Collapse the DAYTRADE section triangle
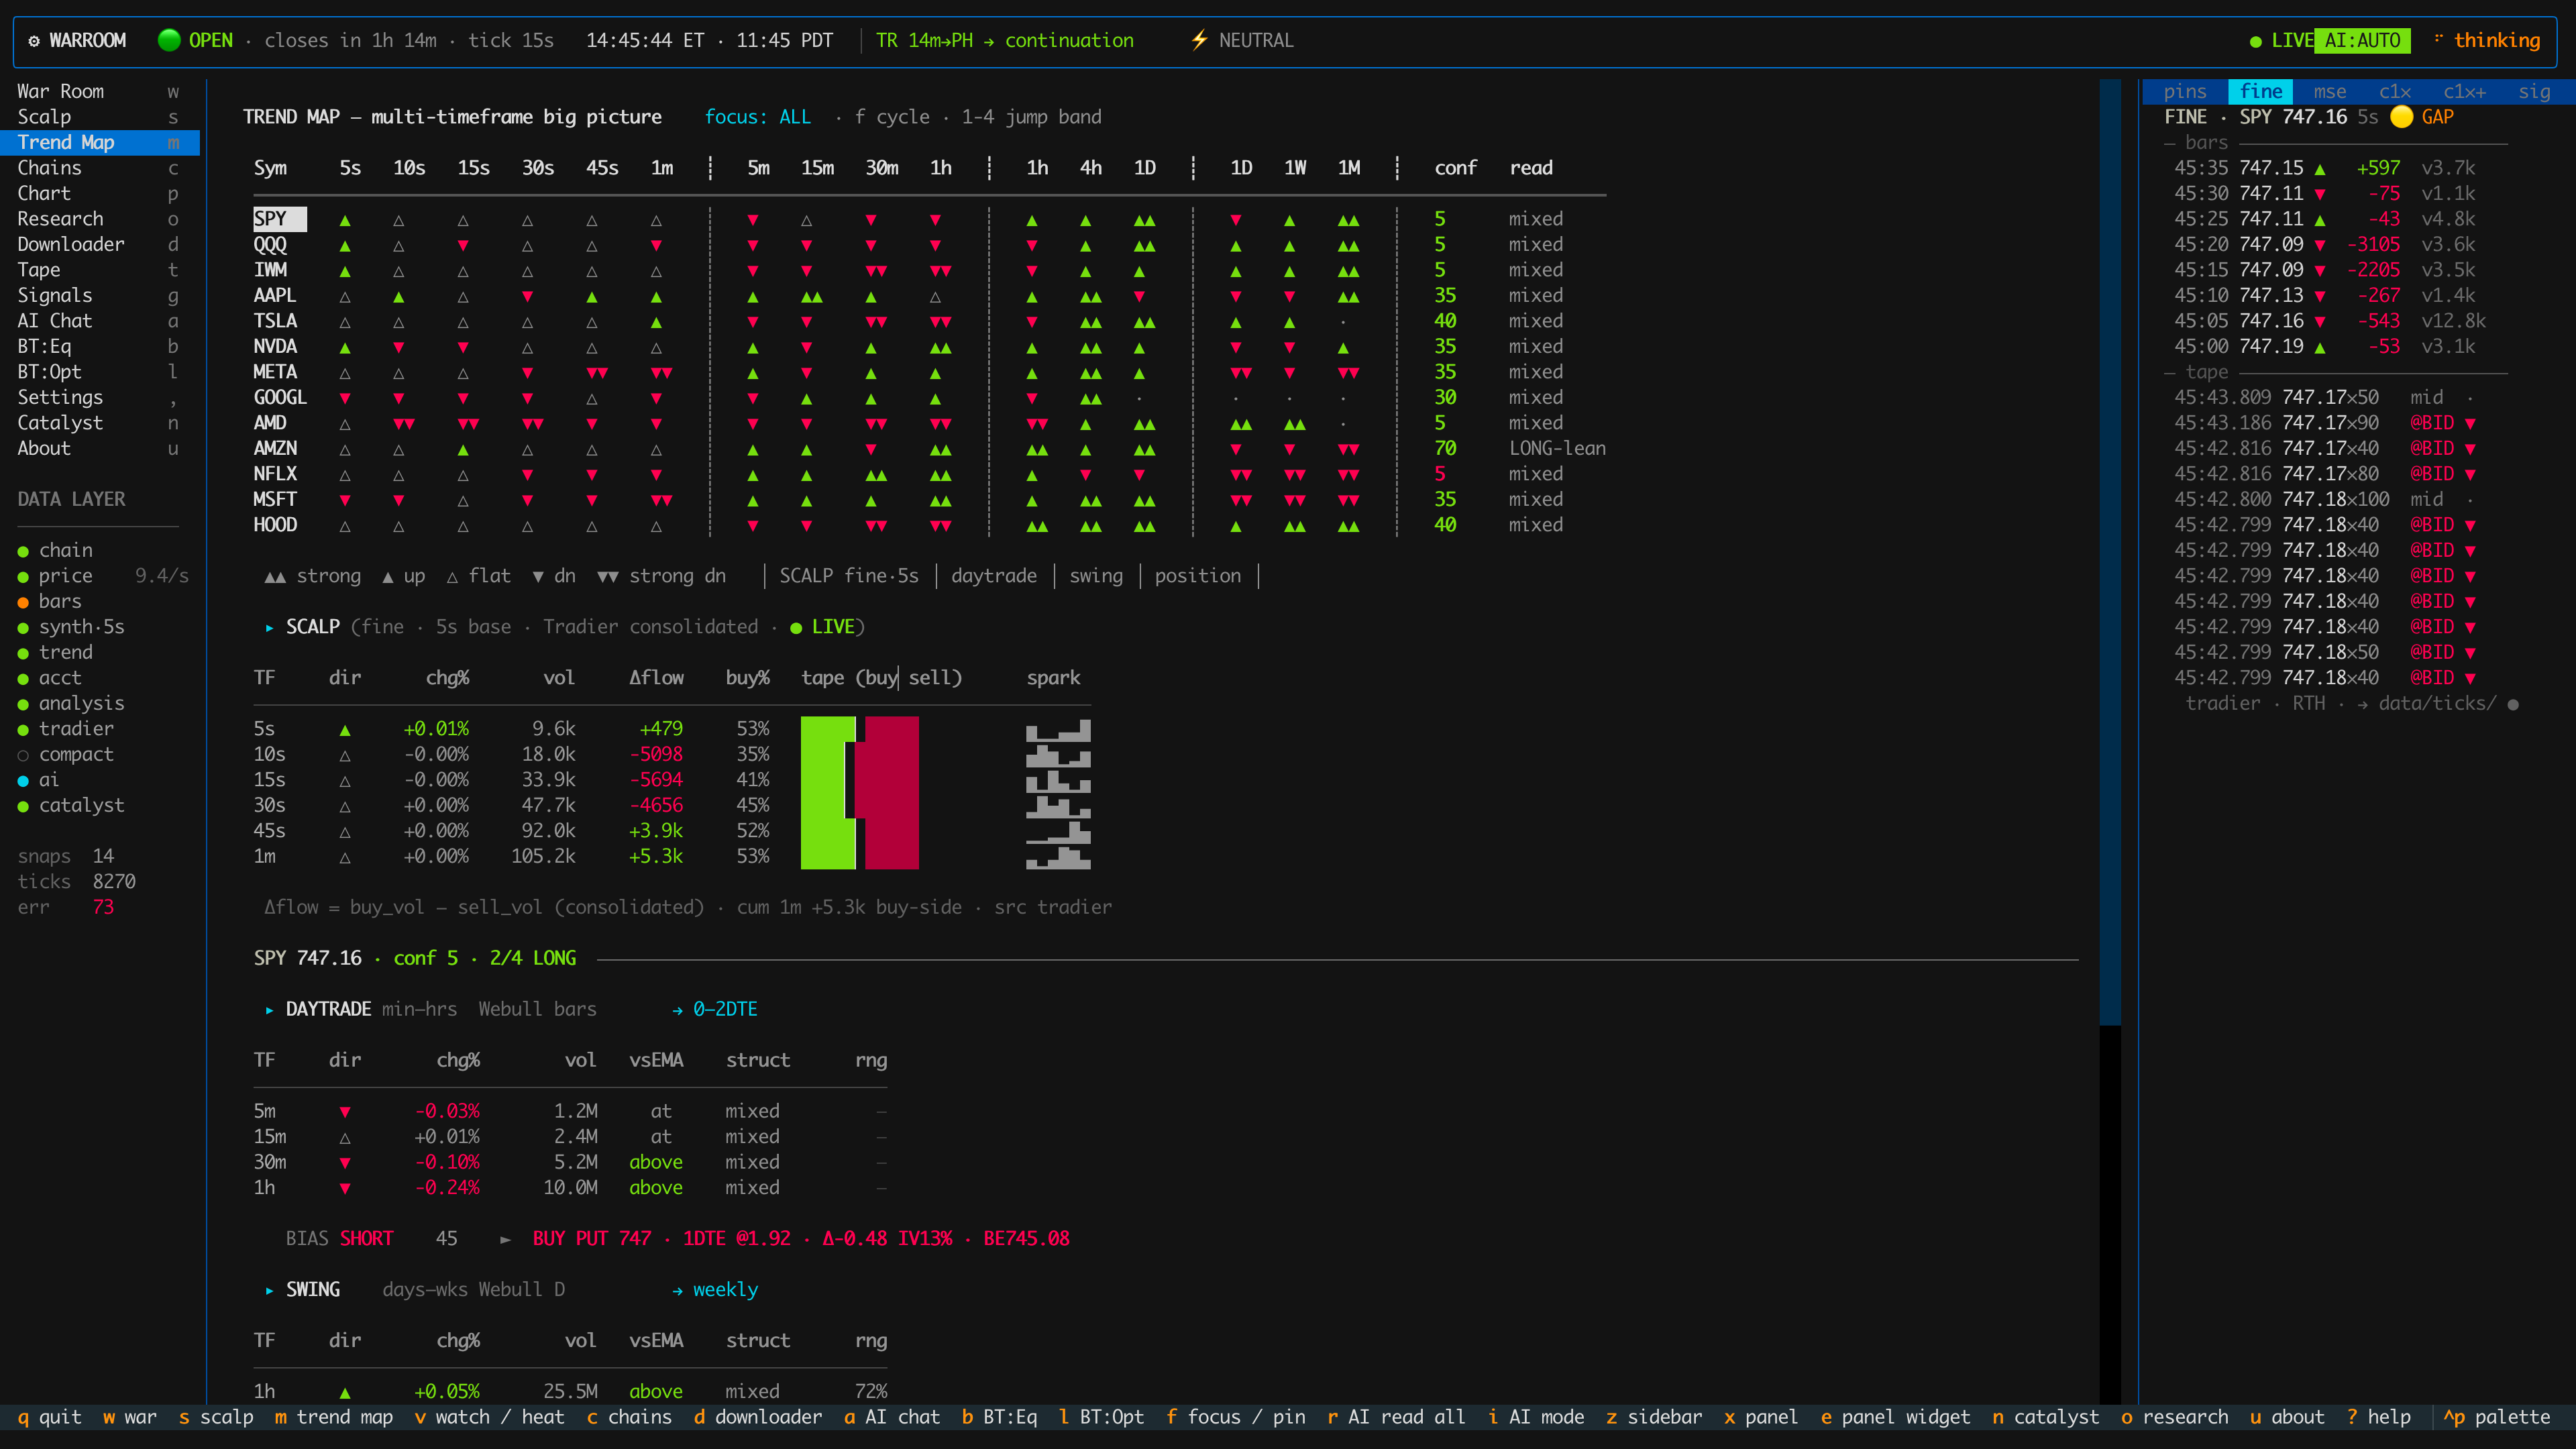The image size is (2576, 1449). coord(270,1010)
